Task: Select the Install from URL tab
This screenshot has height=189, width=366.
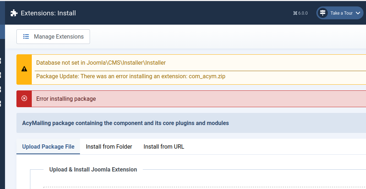Action: (164, 146)
